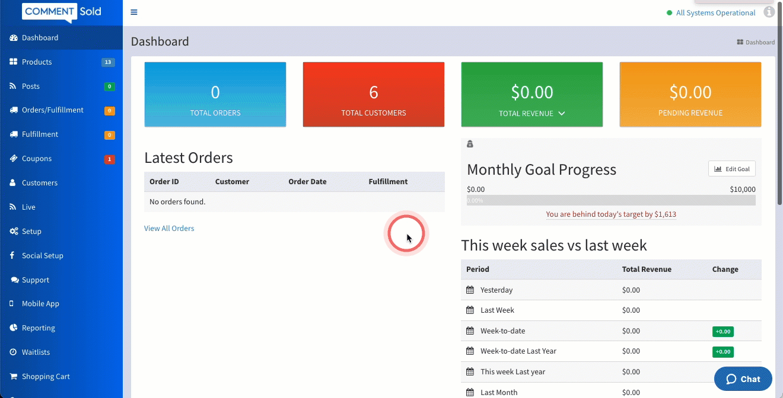Image resolution: width=783 pixels, height=398 pixels.
Task: Go to Waitlists in the sidebar
Action: click(x=36, y=352)
